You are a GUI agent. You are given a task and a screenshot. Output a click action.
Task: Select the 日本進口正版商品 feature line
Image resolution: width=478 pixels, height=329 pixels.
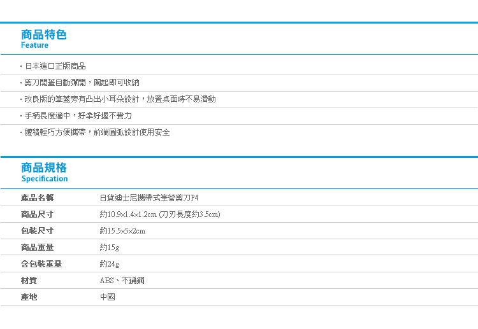55,66
